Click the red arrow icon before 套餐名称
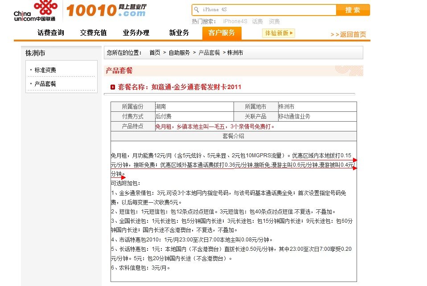Screen dimensions: 427x286 [113, 87]
